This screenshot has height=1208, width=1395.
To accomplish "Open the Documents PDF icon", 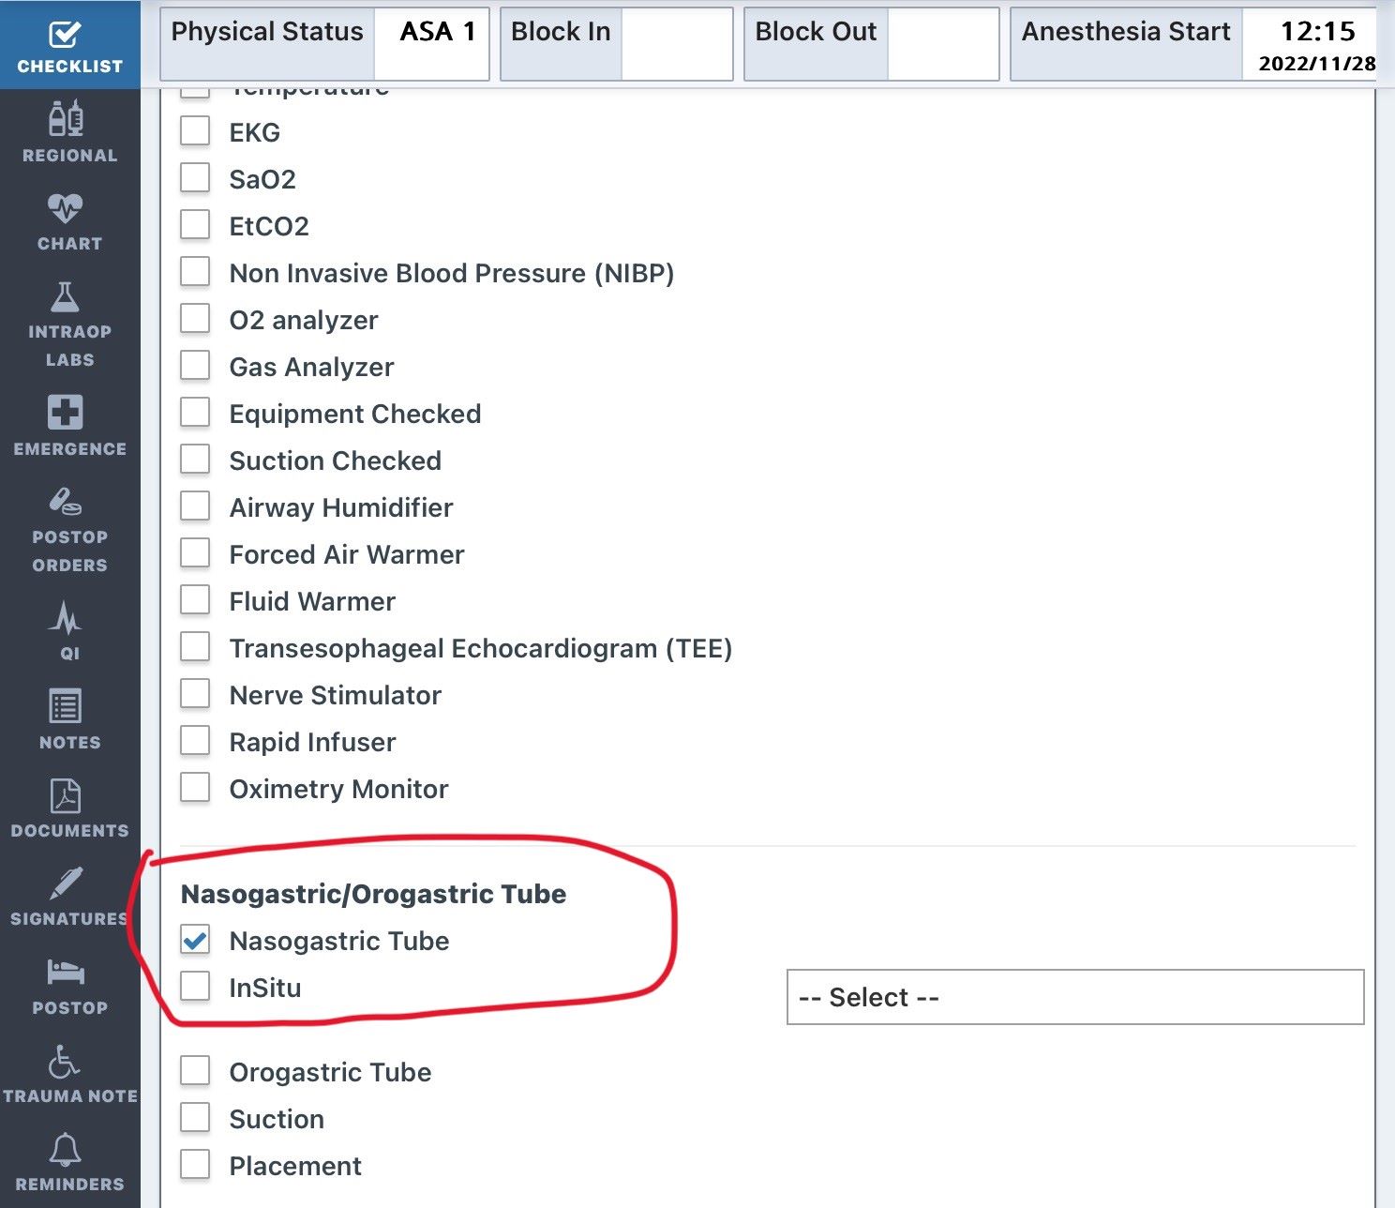I will click(x=66, y=795).
